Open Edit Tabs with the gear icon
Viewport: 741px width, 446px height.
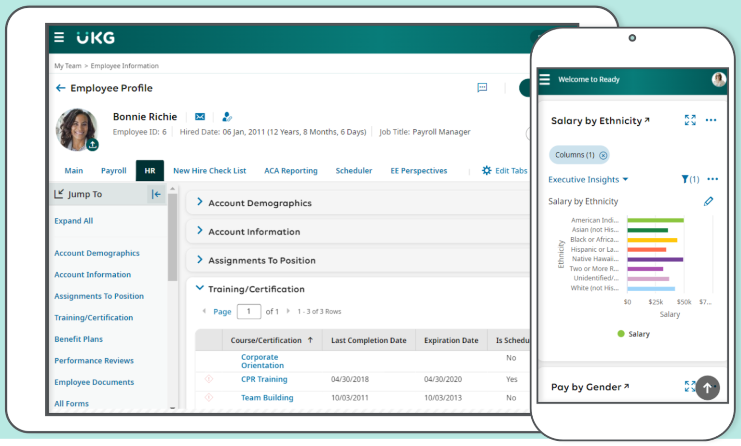[486, 170]
